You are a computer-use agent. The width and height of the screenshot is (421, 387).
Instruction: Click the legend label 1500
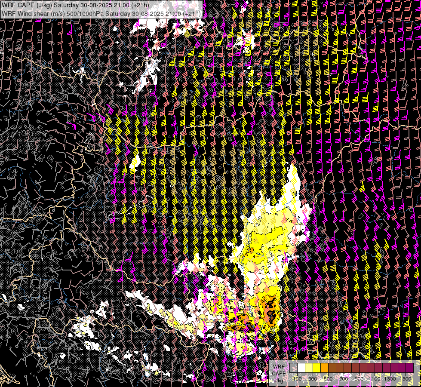point(406,379)
